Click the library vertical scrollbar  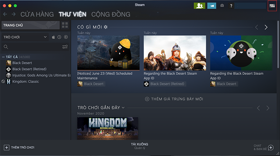coord(278,45)
